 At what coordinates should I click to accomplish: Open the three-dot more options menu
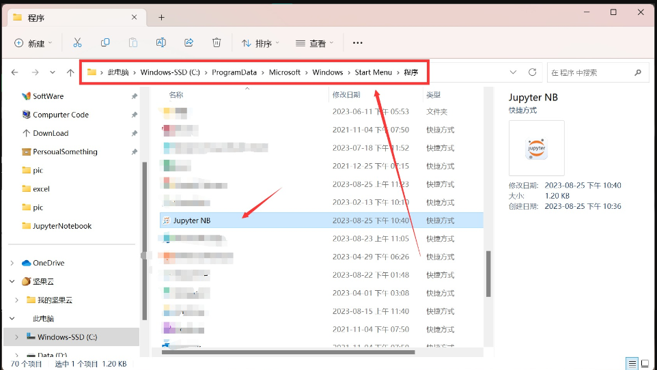point(357,43)
